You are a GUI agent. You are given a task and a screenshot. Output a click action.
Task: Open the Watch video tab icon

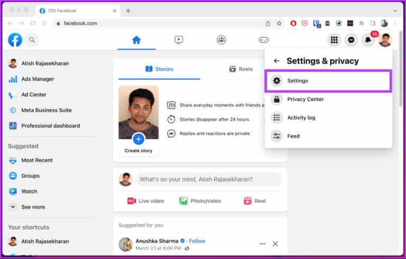coord(179,40)
